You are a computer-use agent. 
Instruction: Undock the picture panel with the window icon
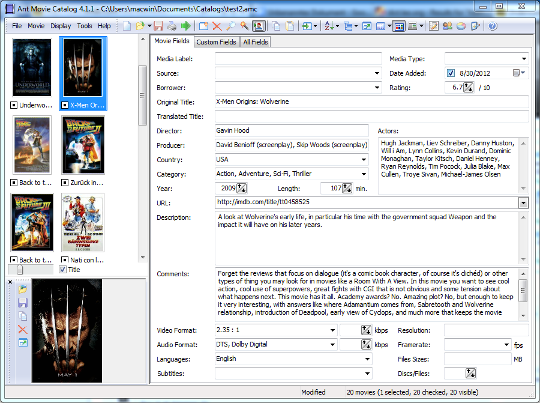coord(23,343)
